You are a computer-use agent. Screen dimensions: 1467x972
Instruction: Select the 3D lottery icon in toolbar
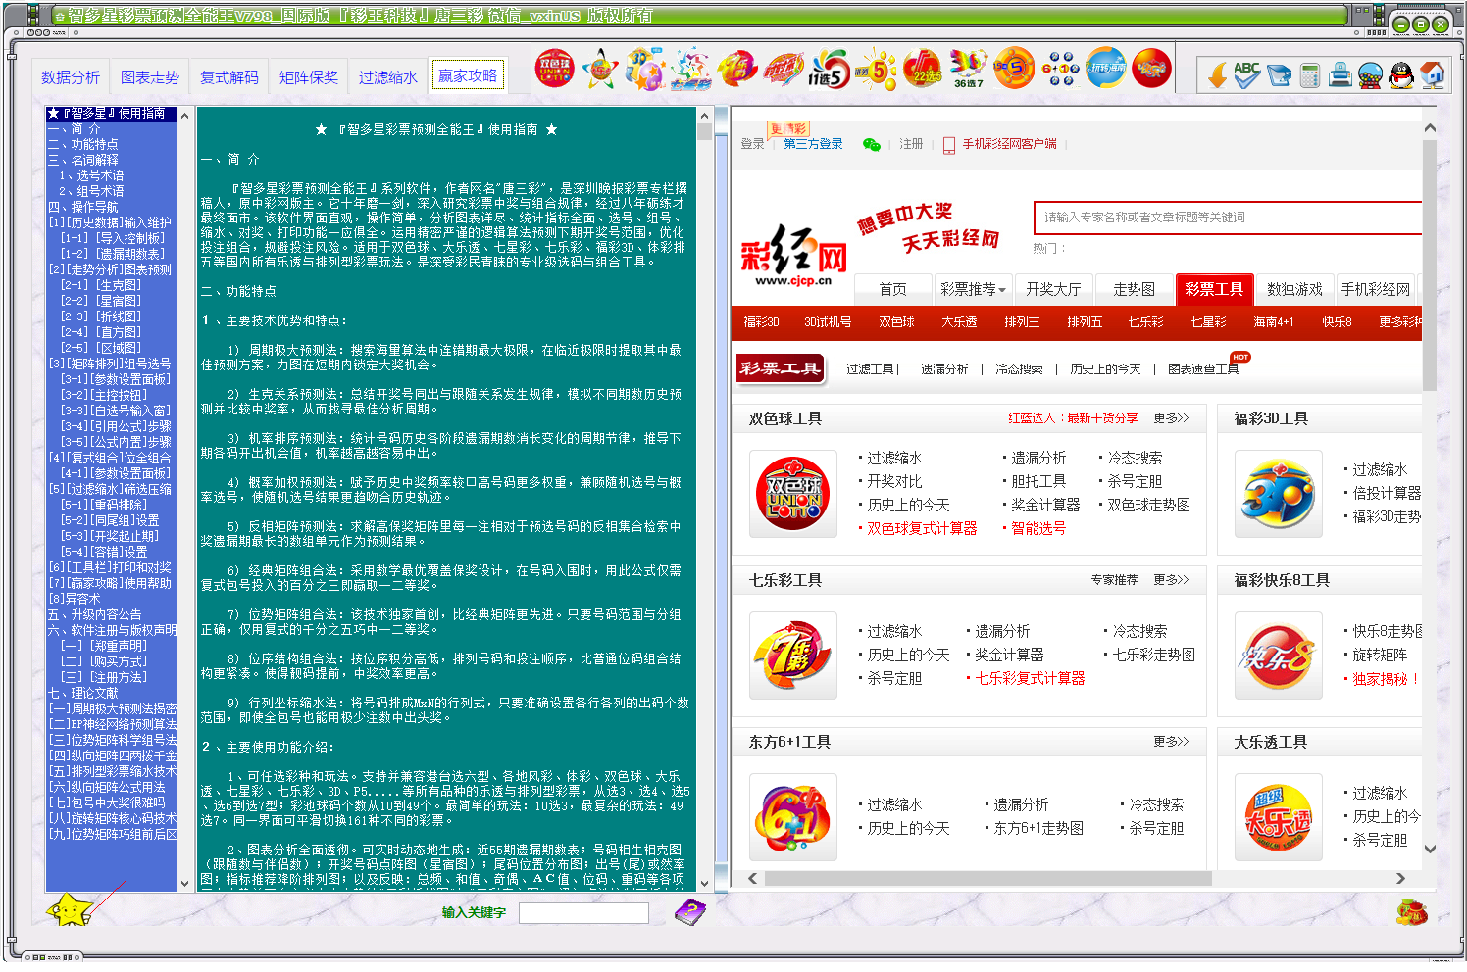coord(645,69)
